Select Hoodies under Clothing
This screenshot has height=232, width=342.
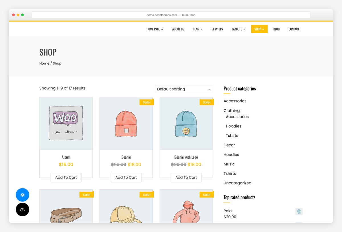tap(233, 126)
